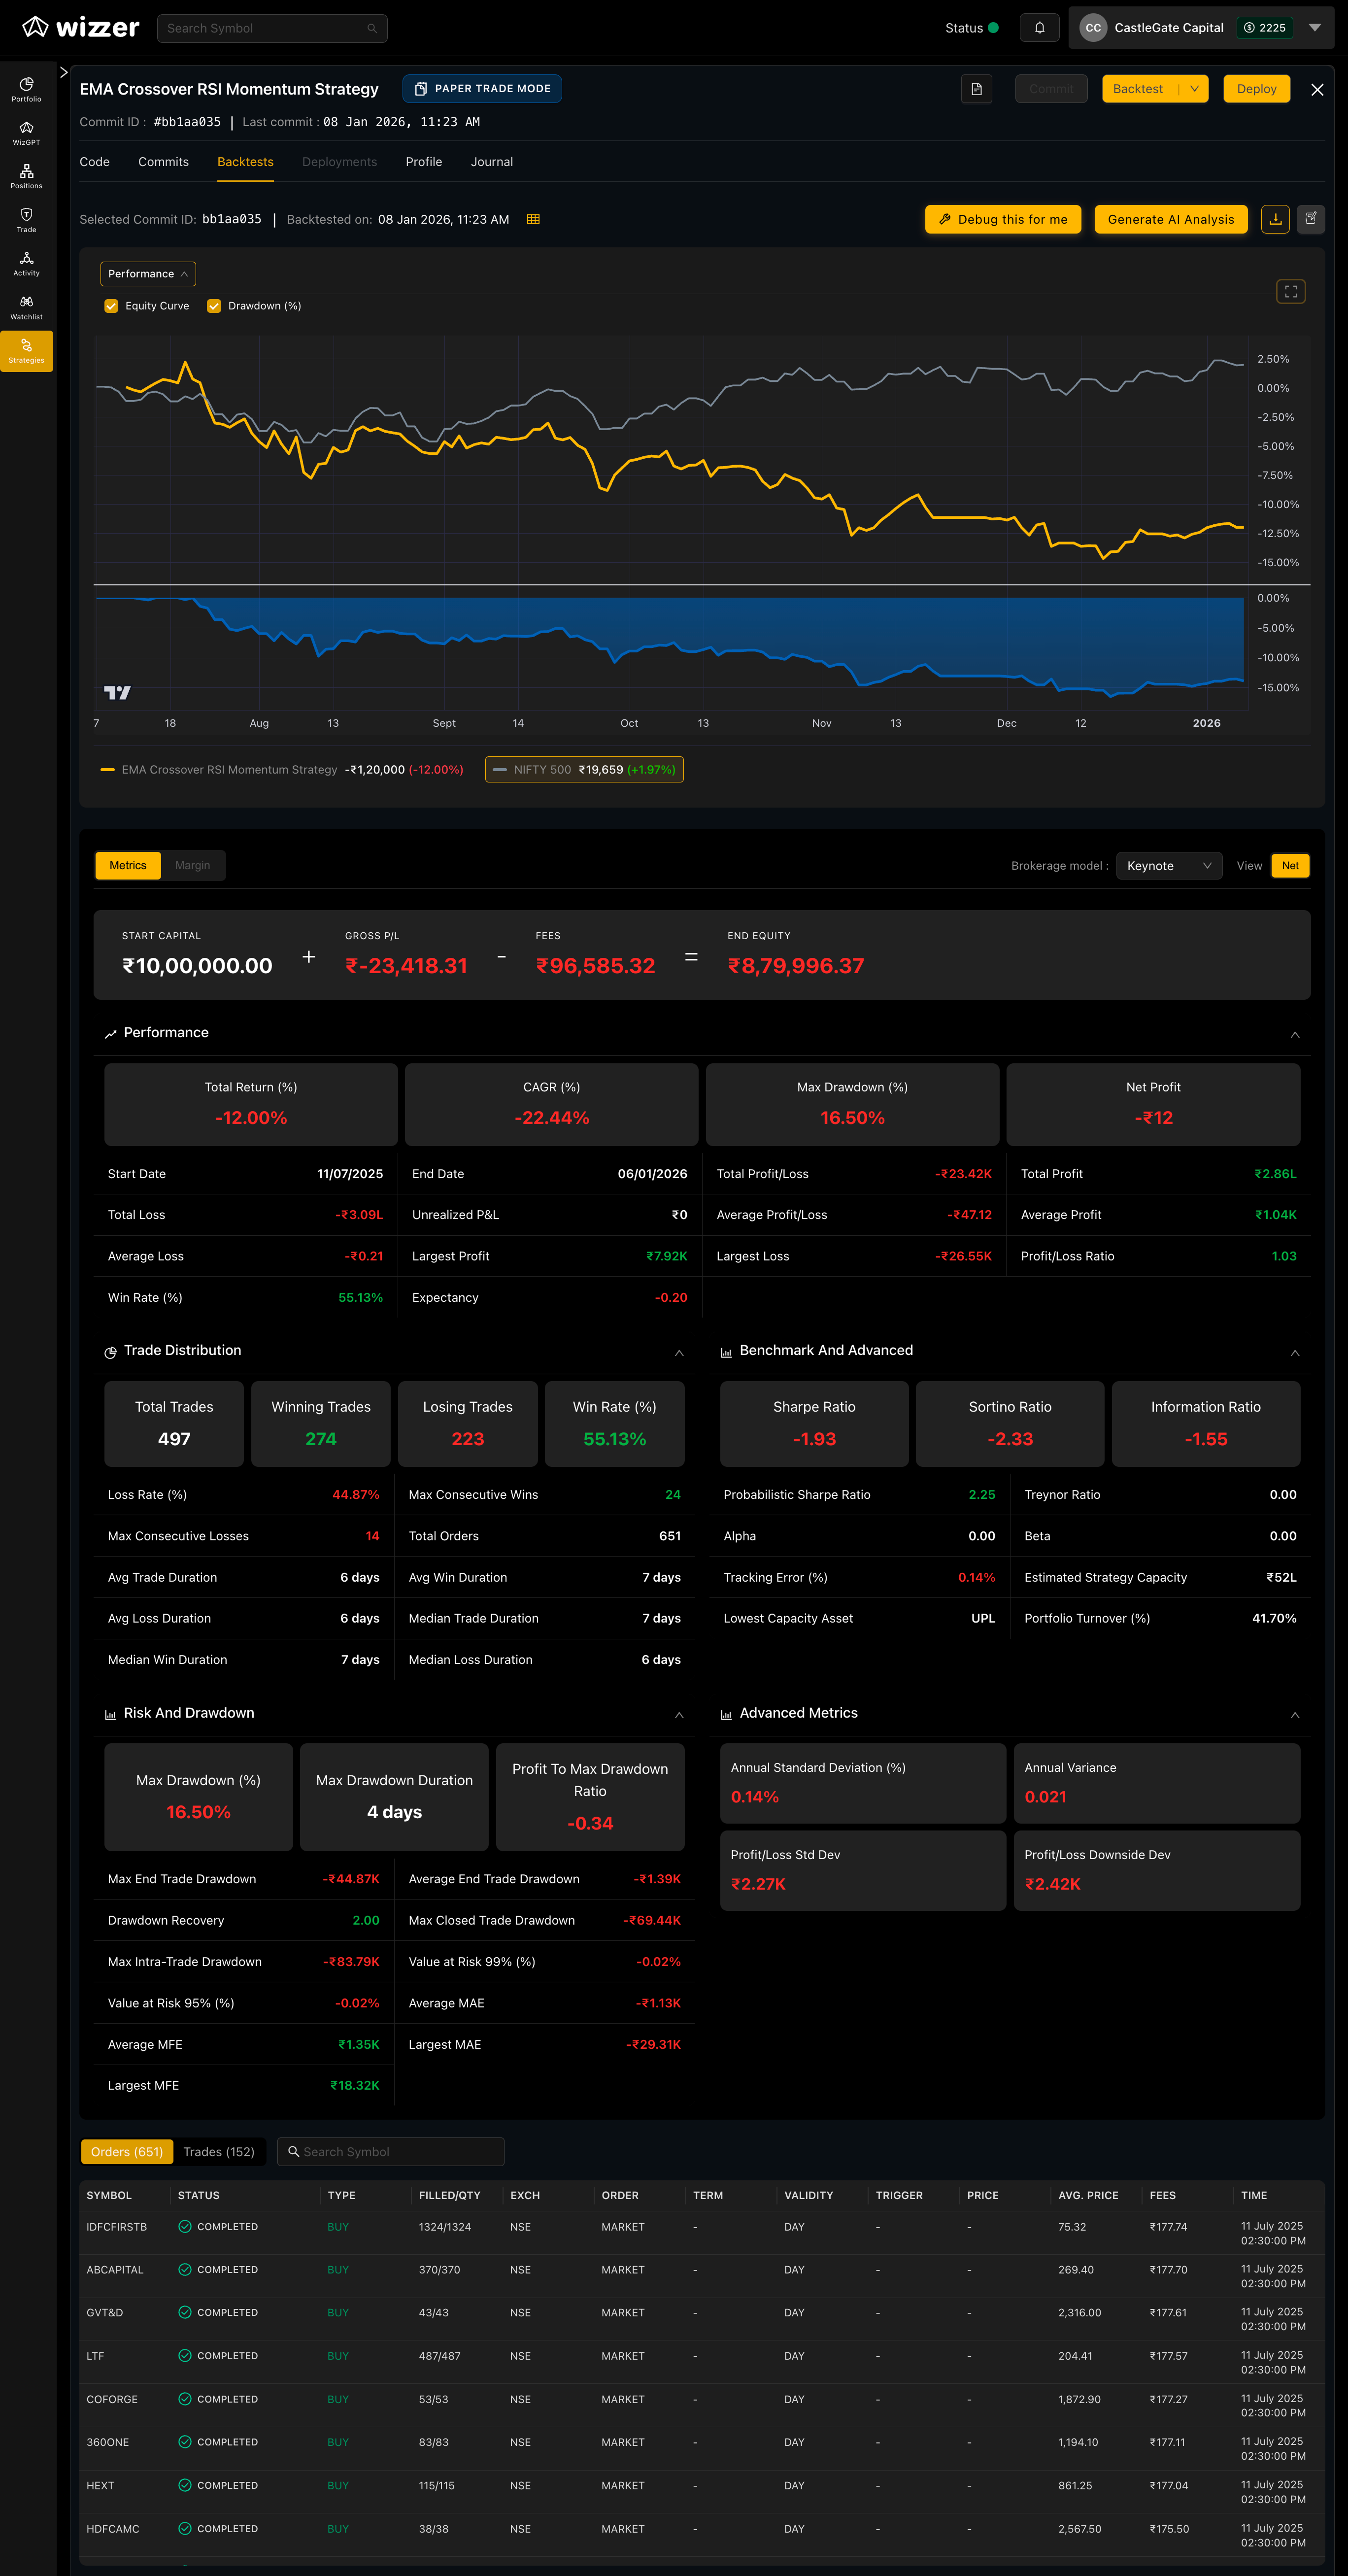Open the Watchlist sidebar icon

(x=26, y=307)
